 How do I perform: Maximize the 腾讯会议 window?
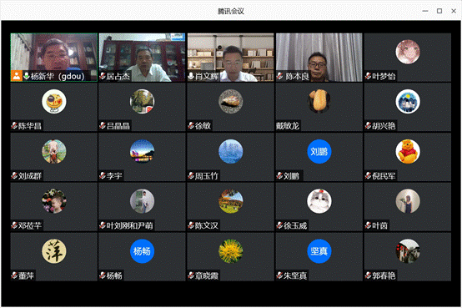tap(439, 11)
